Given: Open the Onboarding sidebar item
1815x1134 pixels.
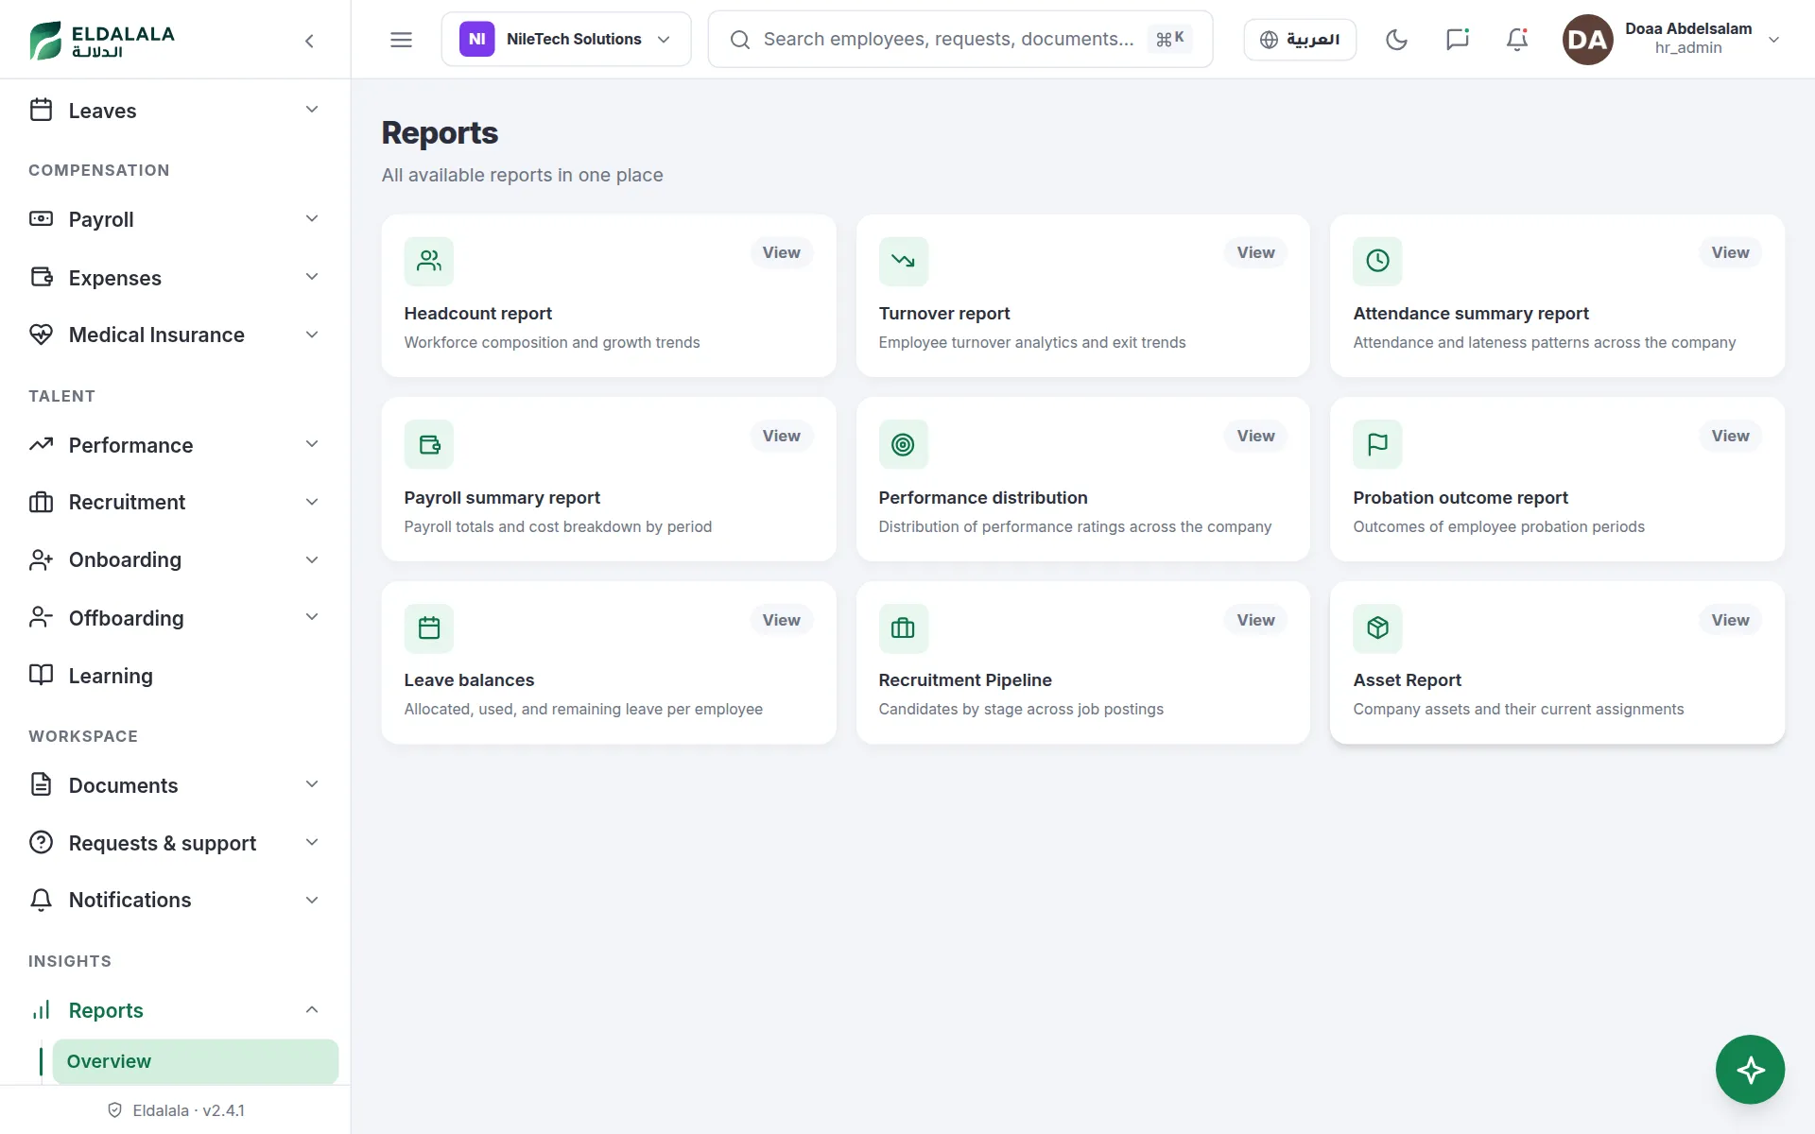Looking at the screenshot, I should pos(175,559).
